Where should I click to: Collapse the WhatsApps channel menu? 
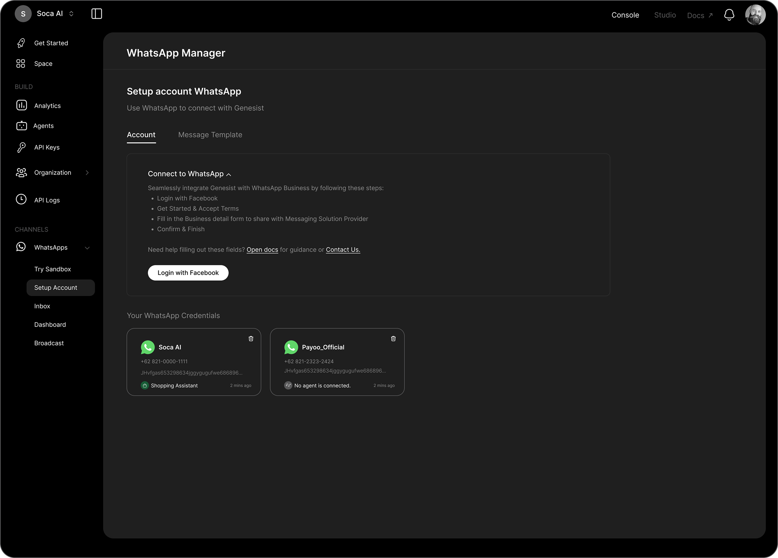click(87, 248)
